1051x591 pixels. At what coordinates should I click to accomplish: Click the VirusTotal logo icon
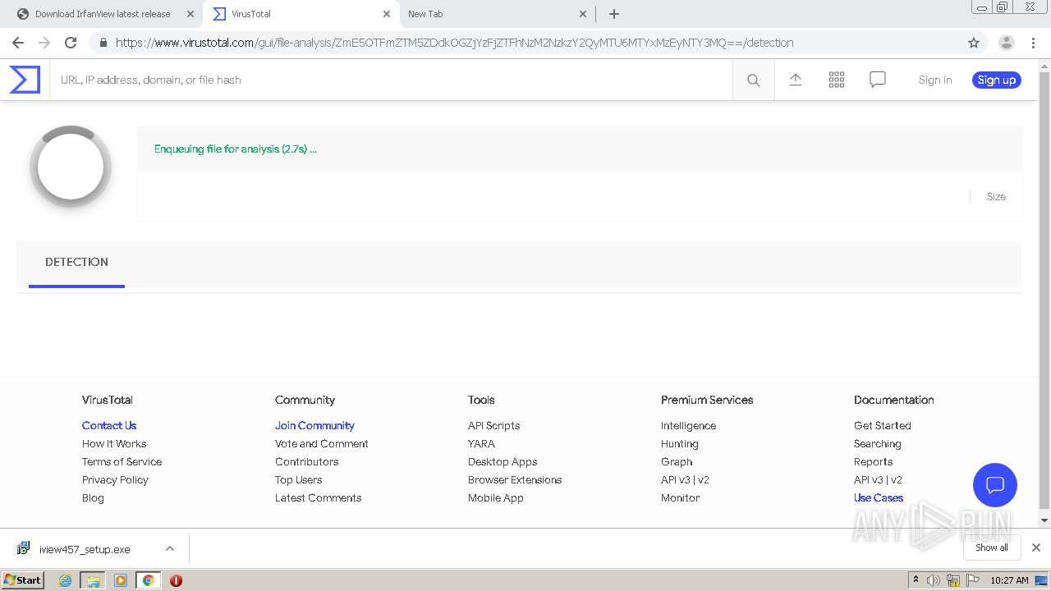coord(25,80)
